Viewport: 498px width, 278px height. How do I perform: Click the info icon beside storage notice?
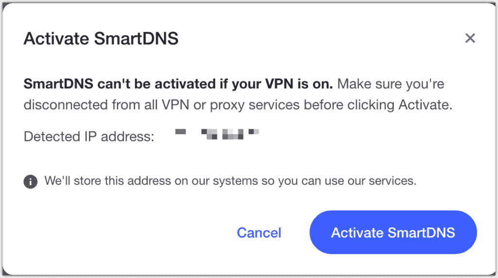(x=30, y=182)
